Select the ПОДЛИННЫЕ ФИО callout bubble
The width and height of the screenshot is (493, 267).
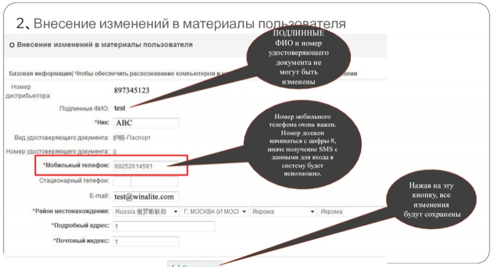(298, 58)
